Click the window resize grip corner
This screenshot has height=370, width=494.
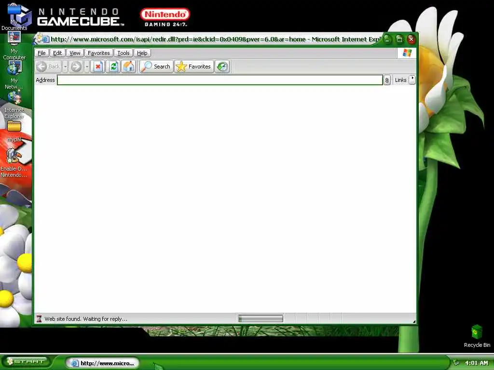413,321
